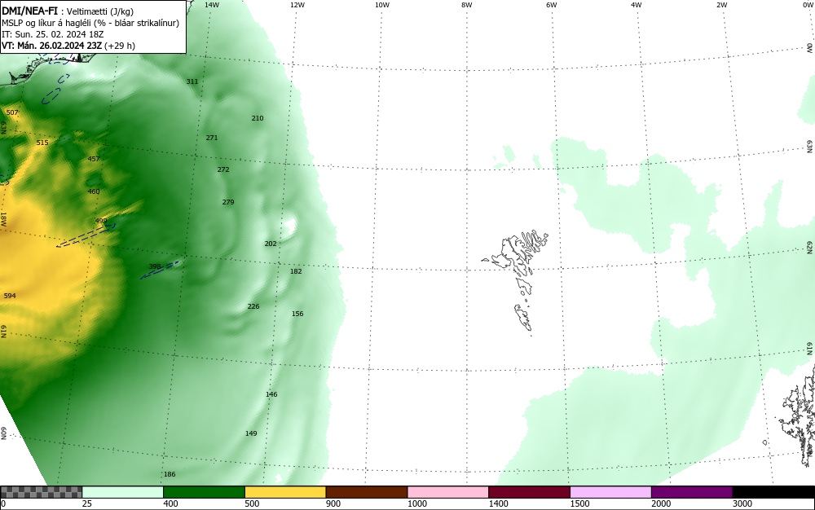Click the map value 210
Image resolution: width=815 pixels, height=510 pixels.
258,118
